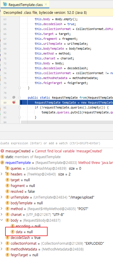The height and width of the screenshot is (260, 113).
Task: Click code line 64 'this.decodeSlash = true;'
Action: tap(55, 24)
